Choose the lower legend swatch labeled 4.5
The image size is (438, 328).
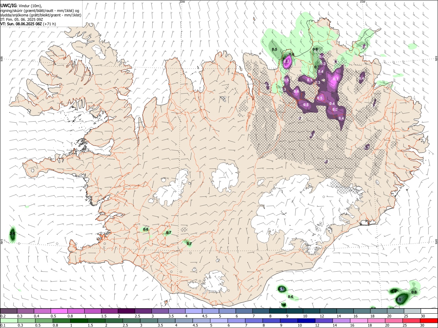[x=201, y=321]
